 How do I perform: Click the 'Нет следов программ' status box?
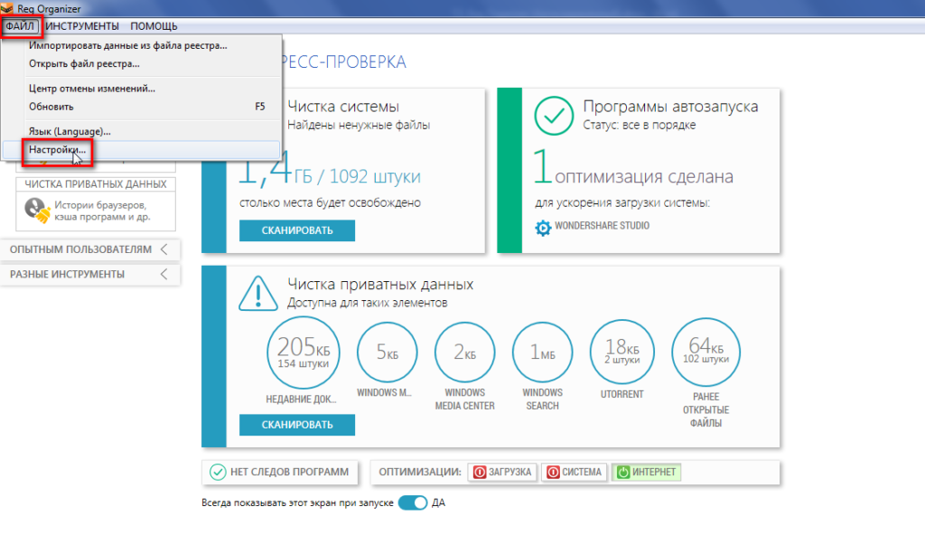tap(280, 472)
